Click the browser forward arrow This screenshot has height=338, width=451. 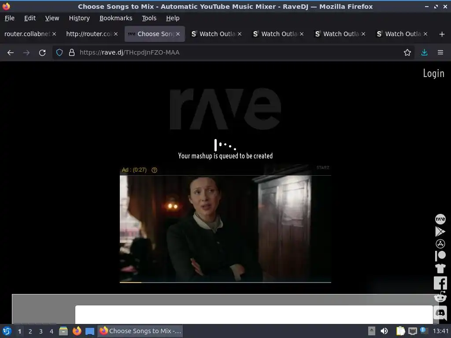26,53
